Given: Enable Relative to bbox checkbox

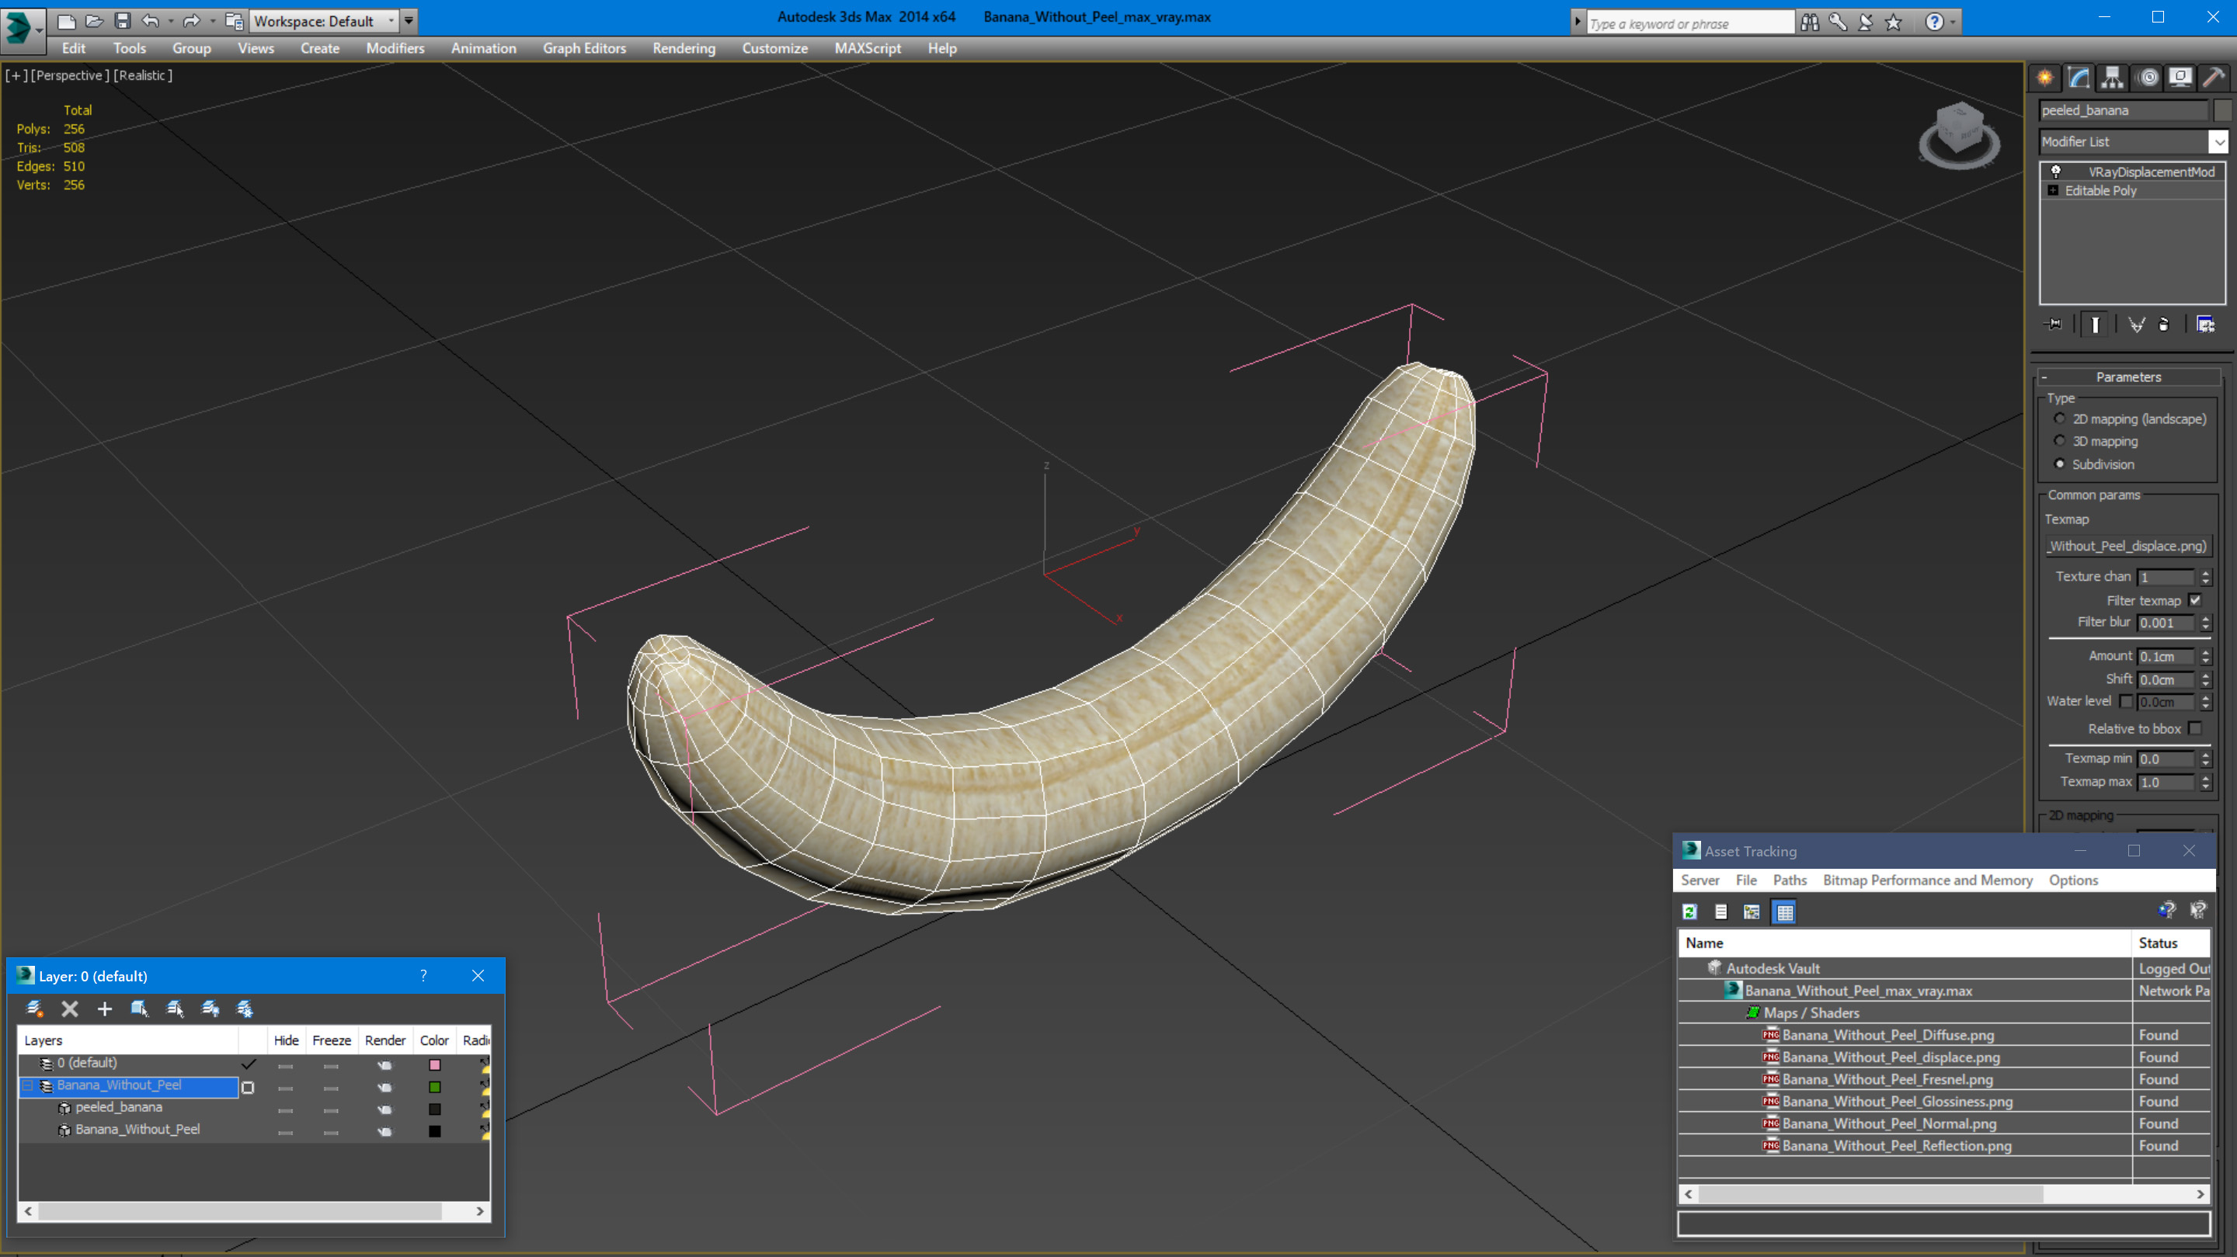Looking at the screenshot, I should (x=2195, y=729).
